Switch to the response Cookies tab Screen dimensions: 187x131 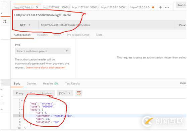(x=32, y=84)
